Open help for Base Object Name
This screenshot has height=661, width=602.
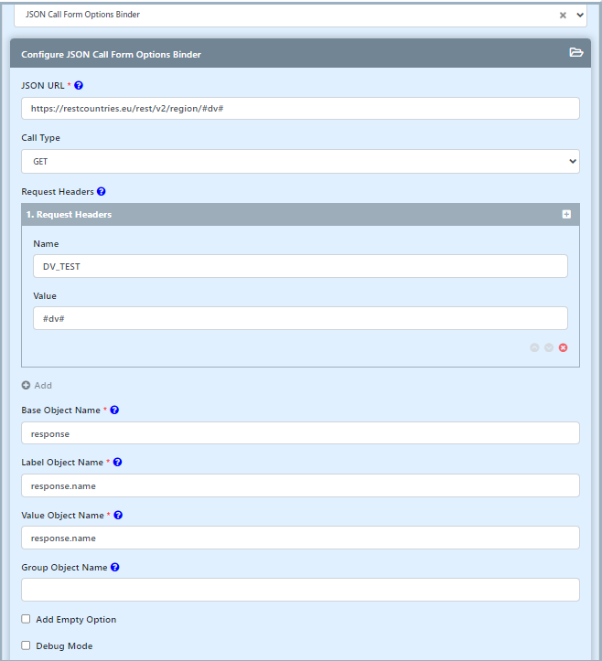[x=114, y=410]
